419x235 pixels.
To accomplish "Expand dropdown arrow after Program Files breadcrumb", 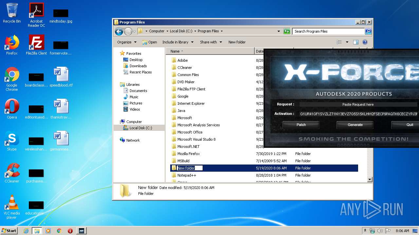I will pyautogui.click(x=222, y=31).
